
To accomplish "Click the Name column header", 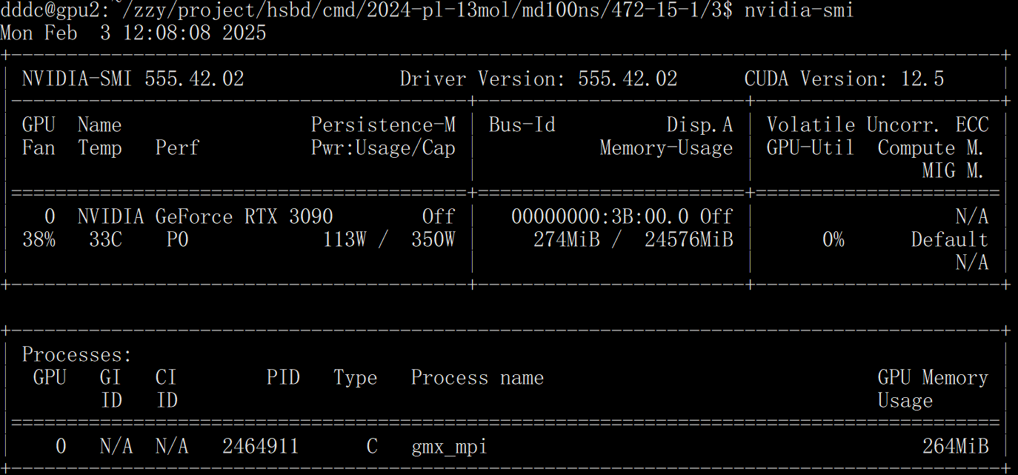I will tap(99, 125).
